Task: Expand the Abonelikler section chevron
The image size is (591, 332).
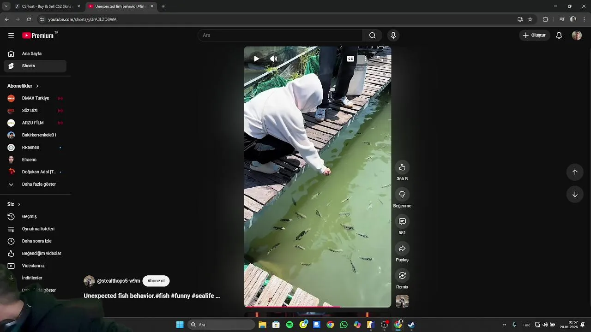Action: point(37,86)
